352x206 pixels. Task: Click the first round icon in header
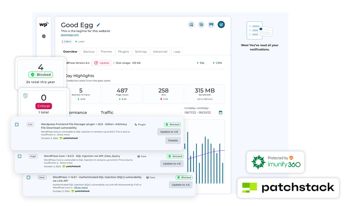point(191,25)
